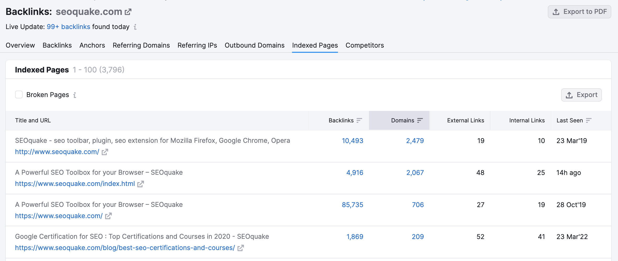Click the Export button above the table
Image resolution: width=618 pixels, height=261 pixels.
click(x=581, y=95)
